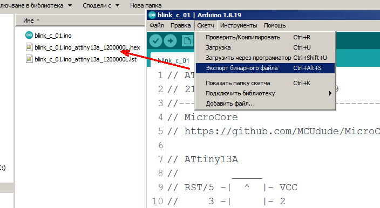Choose Показать папку скетча

click(x=265, y=83)
